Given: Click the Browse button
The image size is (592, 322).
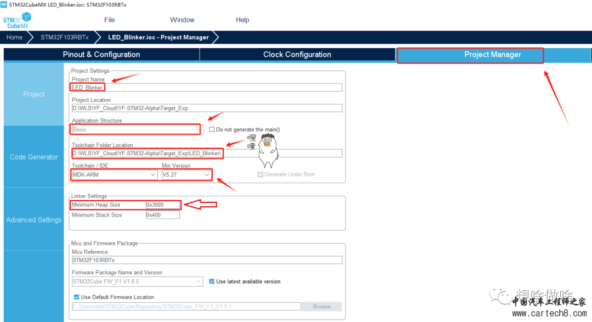Looking at the screenshot, I should (322, 307).
